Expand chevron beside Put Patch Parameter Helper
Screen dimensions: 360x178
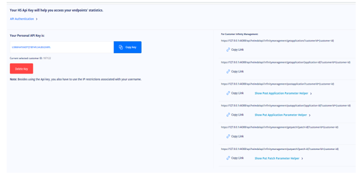(302, 158)
